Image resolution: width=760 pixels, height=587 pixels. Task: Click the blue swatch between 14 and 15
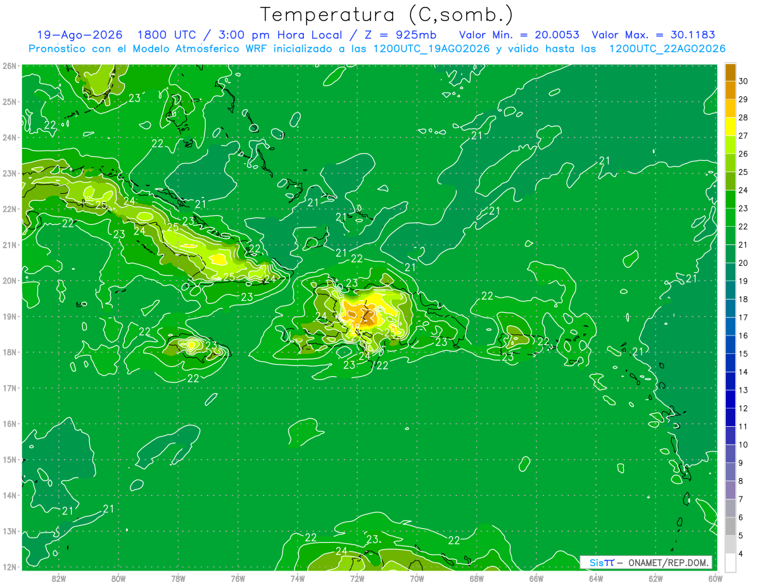click(730, 363)
